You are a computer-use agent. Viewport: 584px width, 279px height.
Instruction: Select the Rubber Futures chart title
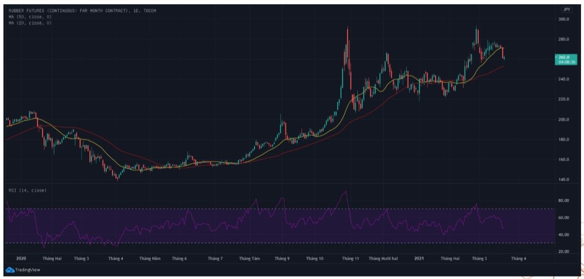pos(81,11)
